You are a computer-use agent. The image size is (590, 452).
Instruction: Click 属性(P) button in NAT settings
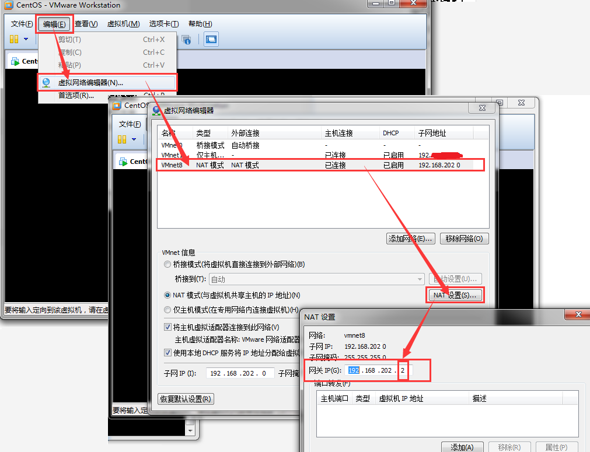click(x=557, y=447)
